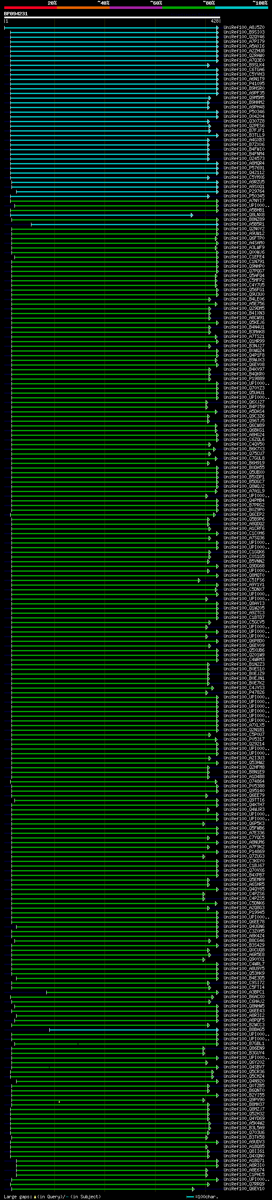Select label UniRef100_A7TS21

(x=244, y=336)
